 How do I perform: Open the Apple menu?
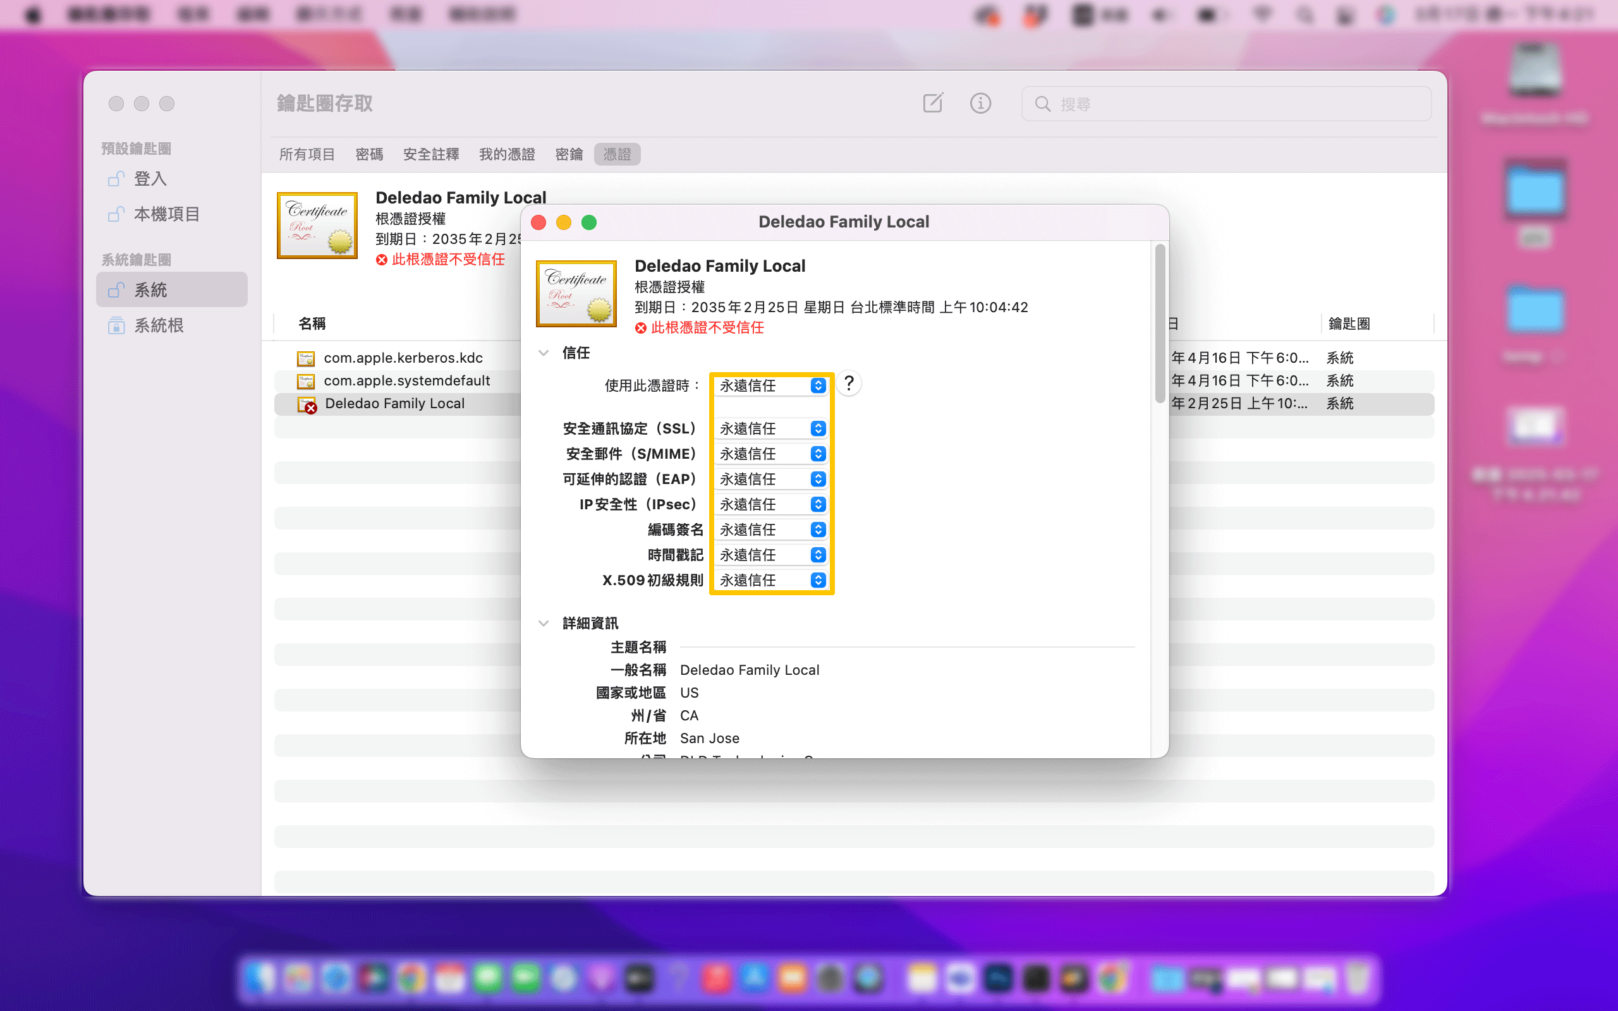(x=33, y=14)
